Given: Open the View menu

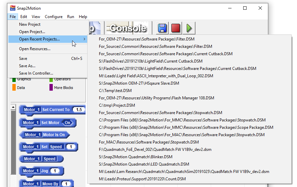Looking at the screenshot, I should pos(36,17).
